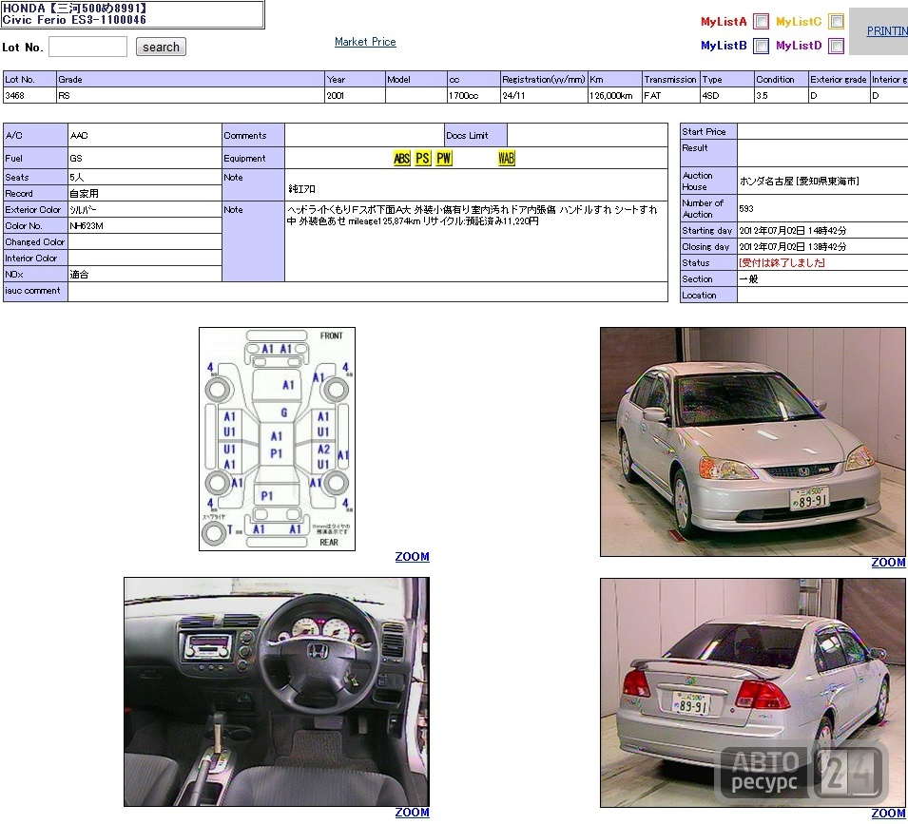
Task: Open ZOOM link under rear car photo
Action: pos(888,814)
